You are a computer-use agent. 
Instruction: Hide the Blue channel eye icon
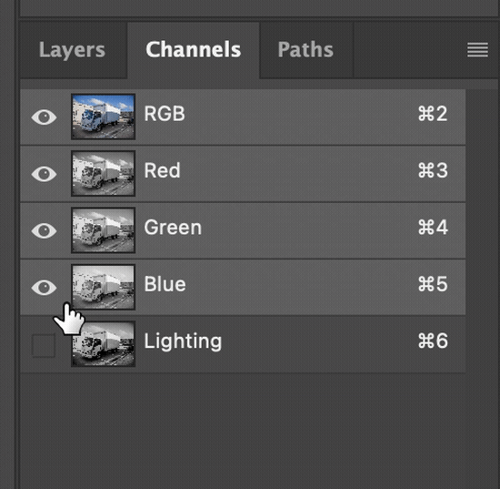click(44, 287)
